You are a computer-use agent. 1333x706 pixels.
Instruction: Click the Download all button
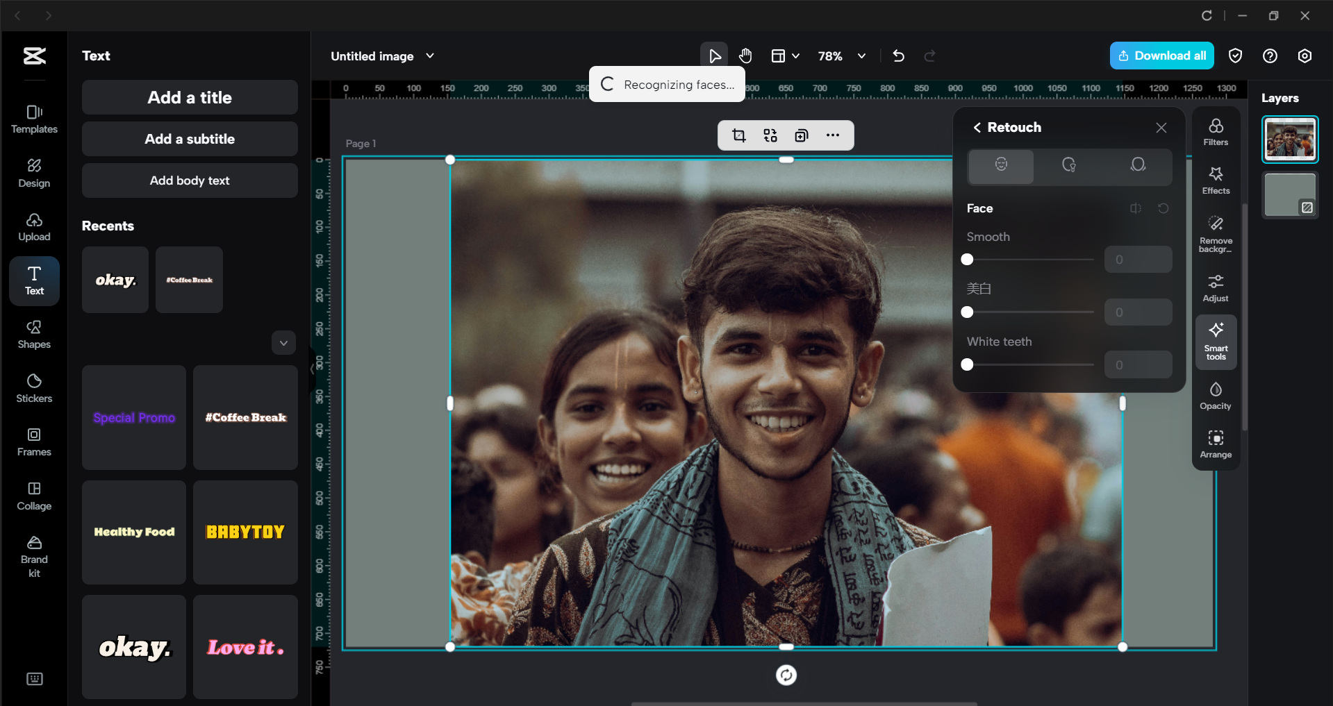1161,56
